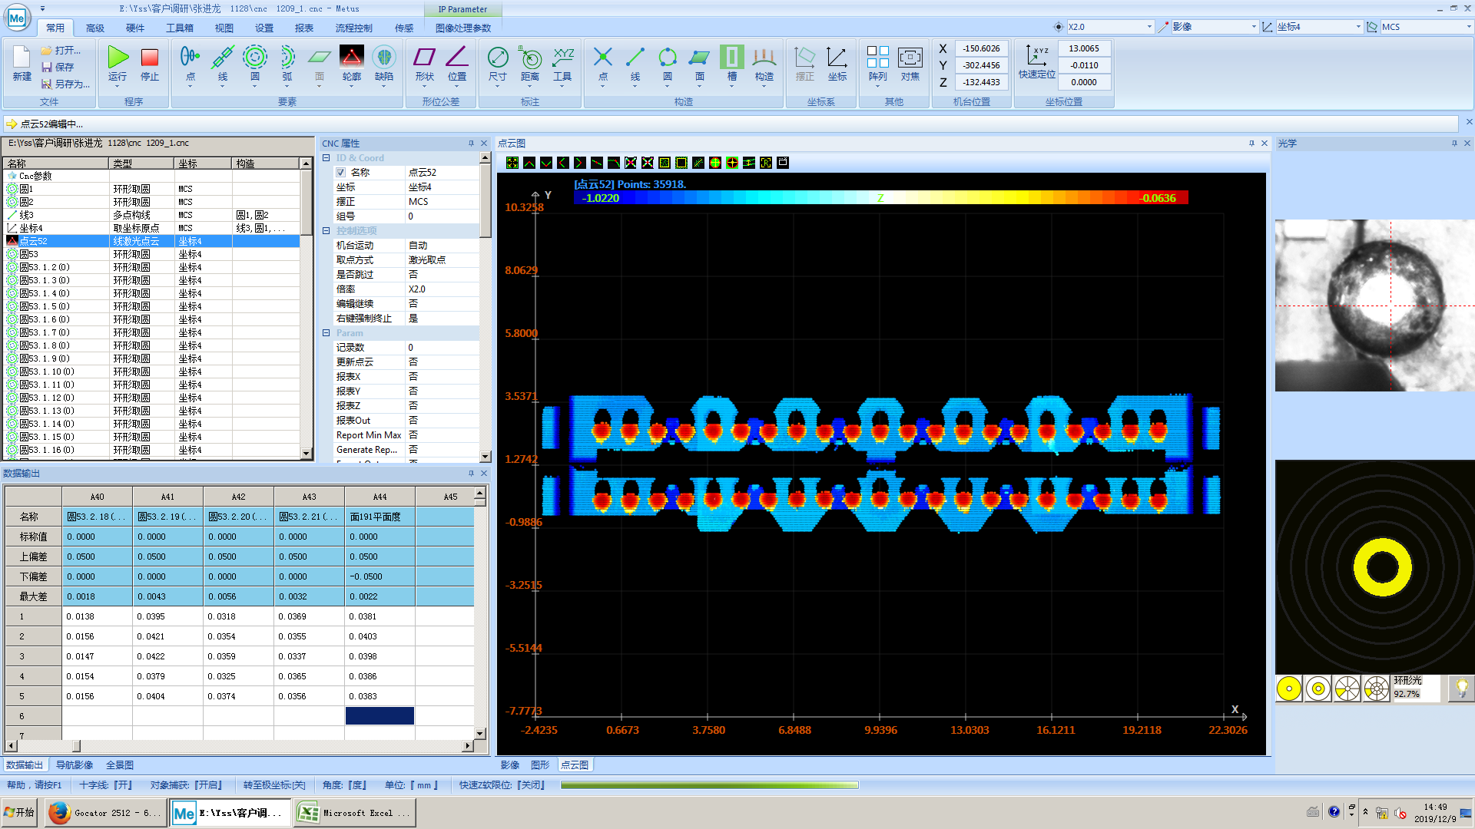
Task: Open the 坐标4 coordinate system dropdown
Action: click(1357, 27)
